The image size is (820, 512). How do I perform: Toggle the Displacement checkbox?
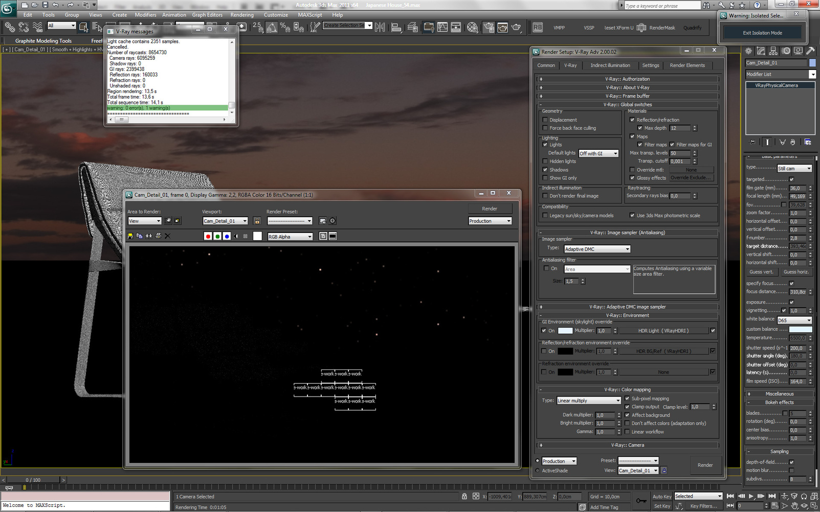[x=545, y=120]
